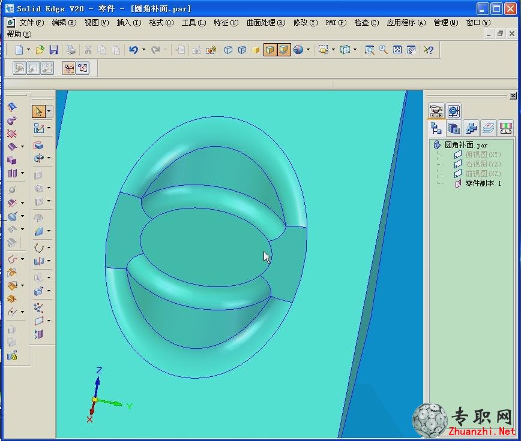Image resolution: width=521 pixels, height=441 pixels.
Task: Click the Layers tab icon in EdgeBar
Action: pyautogui.click(x=488, y=128)
